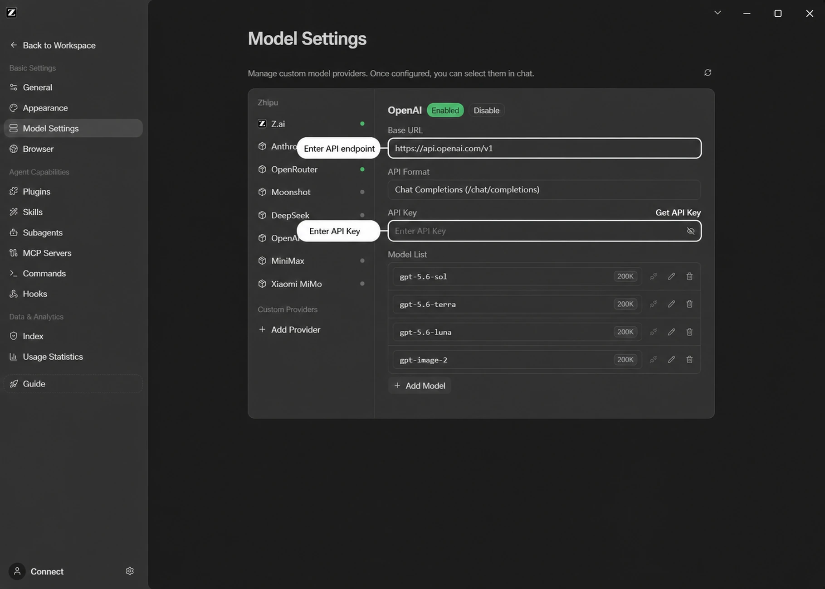Click the Z app logo
This screenshot has width=825, height=589.
coord(12,12)
